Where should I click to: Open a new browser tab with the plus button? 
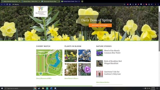82,1
